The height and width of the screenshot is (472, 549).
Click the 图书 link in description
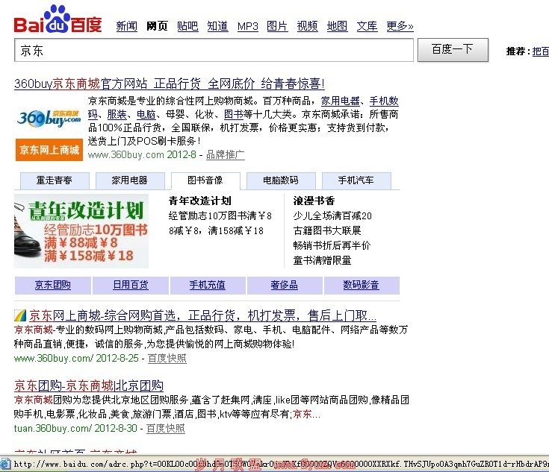tap(234, 114)
